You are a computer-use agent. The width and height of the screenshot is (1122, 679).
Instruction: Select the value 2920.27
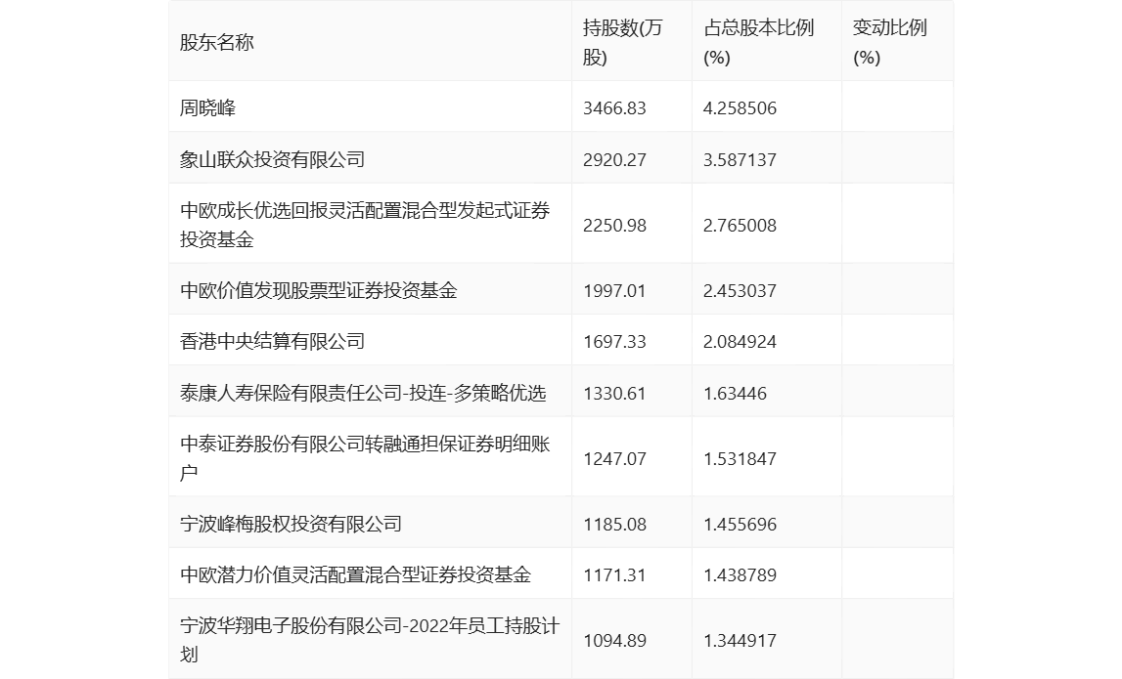coord(614,159)
